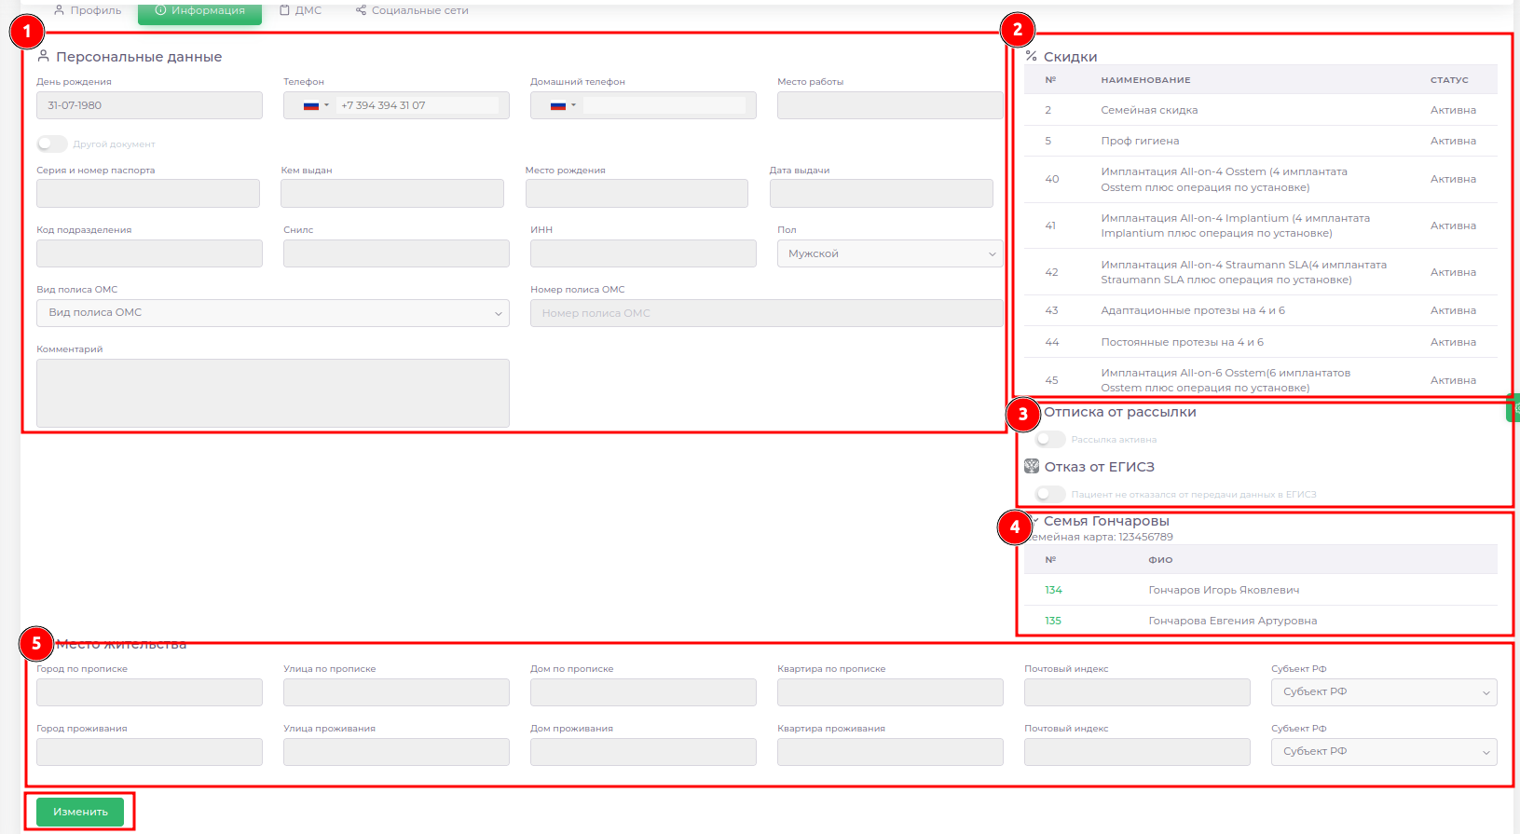Click the СТАТУС column header

tap(1449, 80)
